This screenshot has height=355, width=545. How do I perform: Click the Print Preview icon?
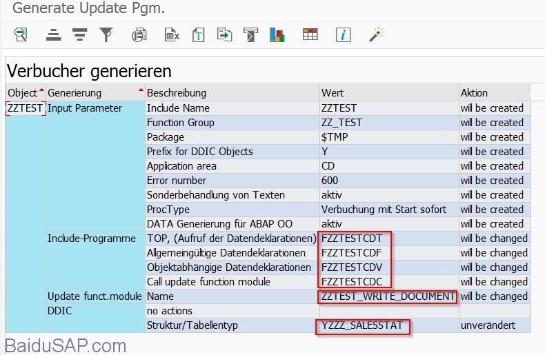pos(140,34)
